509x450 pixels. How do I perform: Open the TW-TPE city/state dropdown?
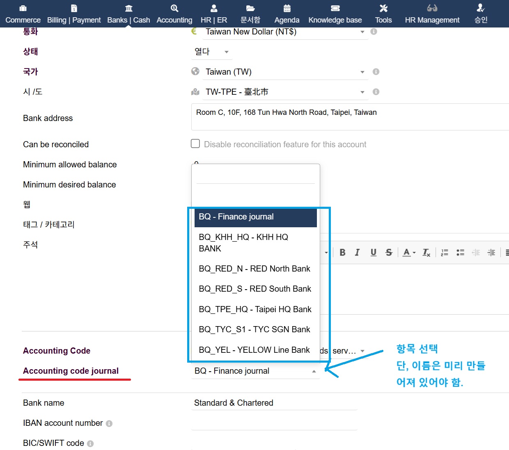[362, 92]
